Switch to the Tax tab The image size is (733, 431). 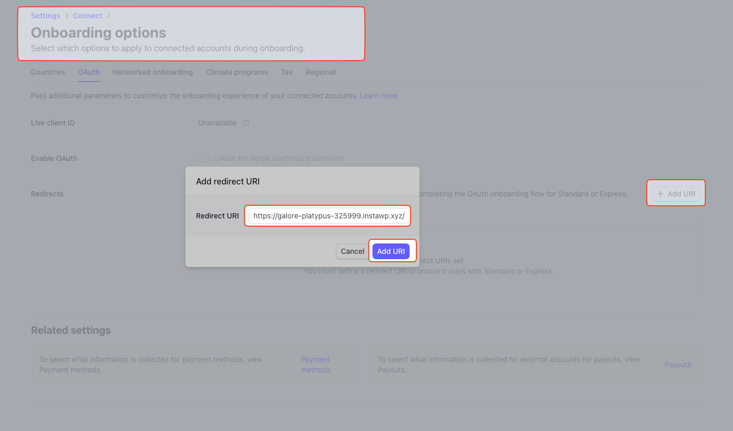[287, 72]
